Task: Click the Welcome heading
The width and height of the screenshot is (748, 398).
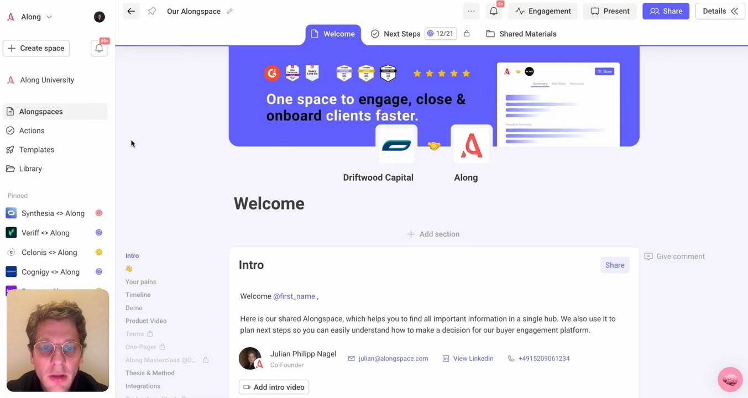Action: pyautogui.click(x=269, y=203)
